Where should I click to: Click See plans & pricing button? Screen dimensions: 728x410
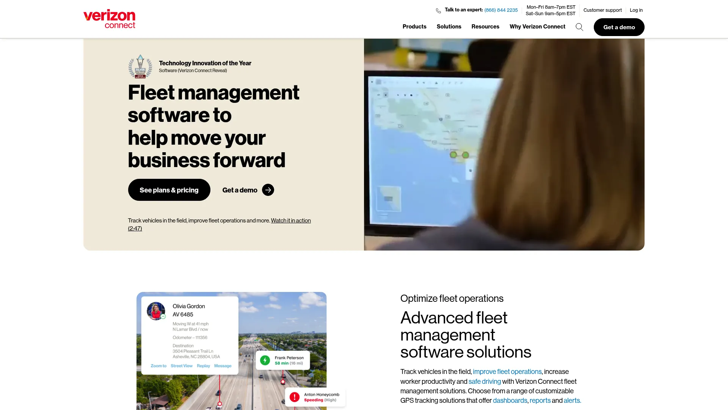(x=169, y=190)
